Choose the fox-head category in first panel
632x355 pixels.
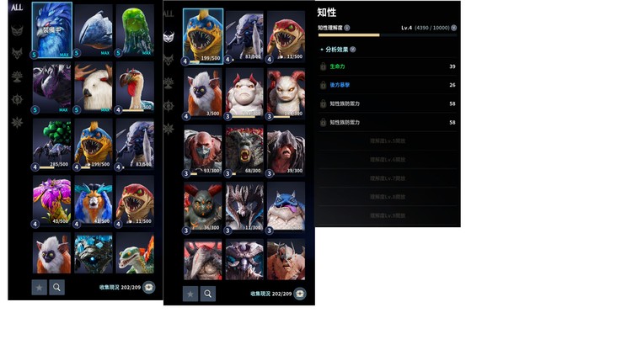coord(17,53)
